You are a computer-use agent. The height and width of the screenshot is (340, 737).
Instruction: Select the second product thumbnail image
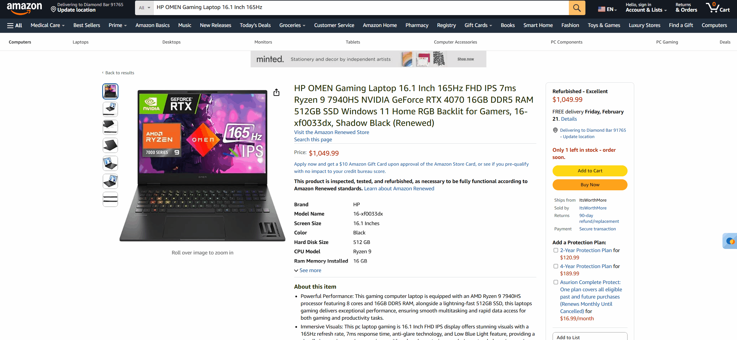pyautogui.click(x=110, y=109)
